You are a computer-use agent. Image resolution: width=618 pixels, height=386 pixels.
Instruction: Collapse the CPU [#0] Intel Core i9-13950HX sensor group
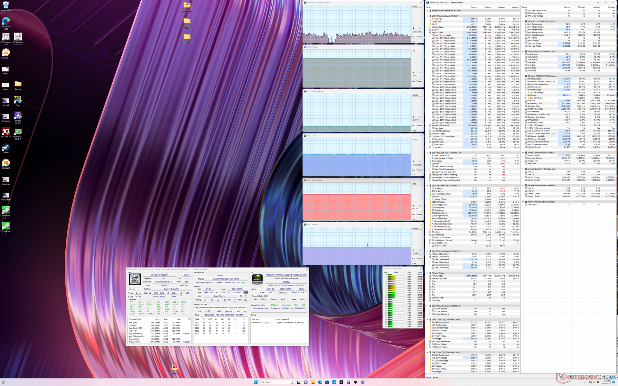click(427, 16)
